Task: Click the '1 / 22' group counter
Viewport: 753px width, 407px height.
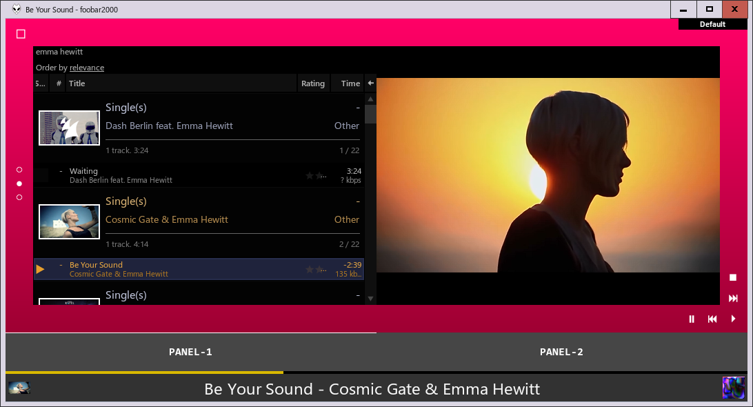Action: click(349, 150)
